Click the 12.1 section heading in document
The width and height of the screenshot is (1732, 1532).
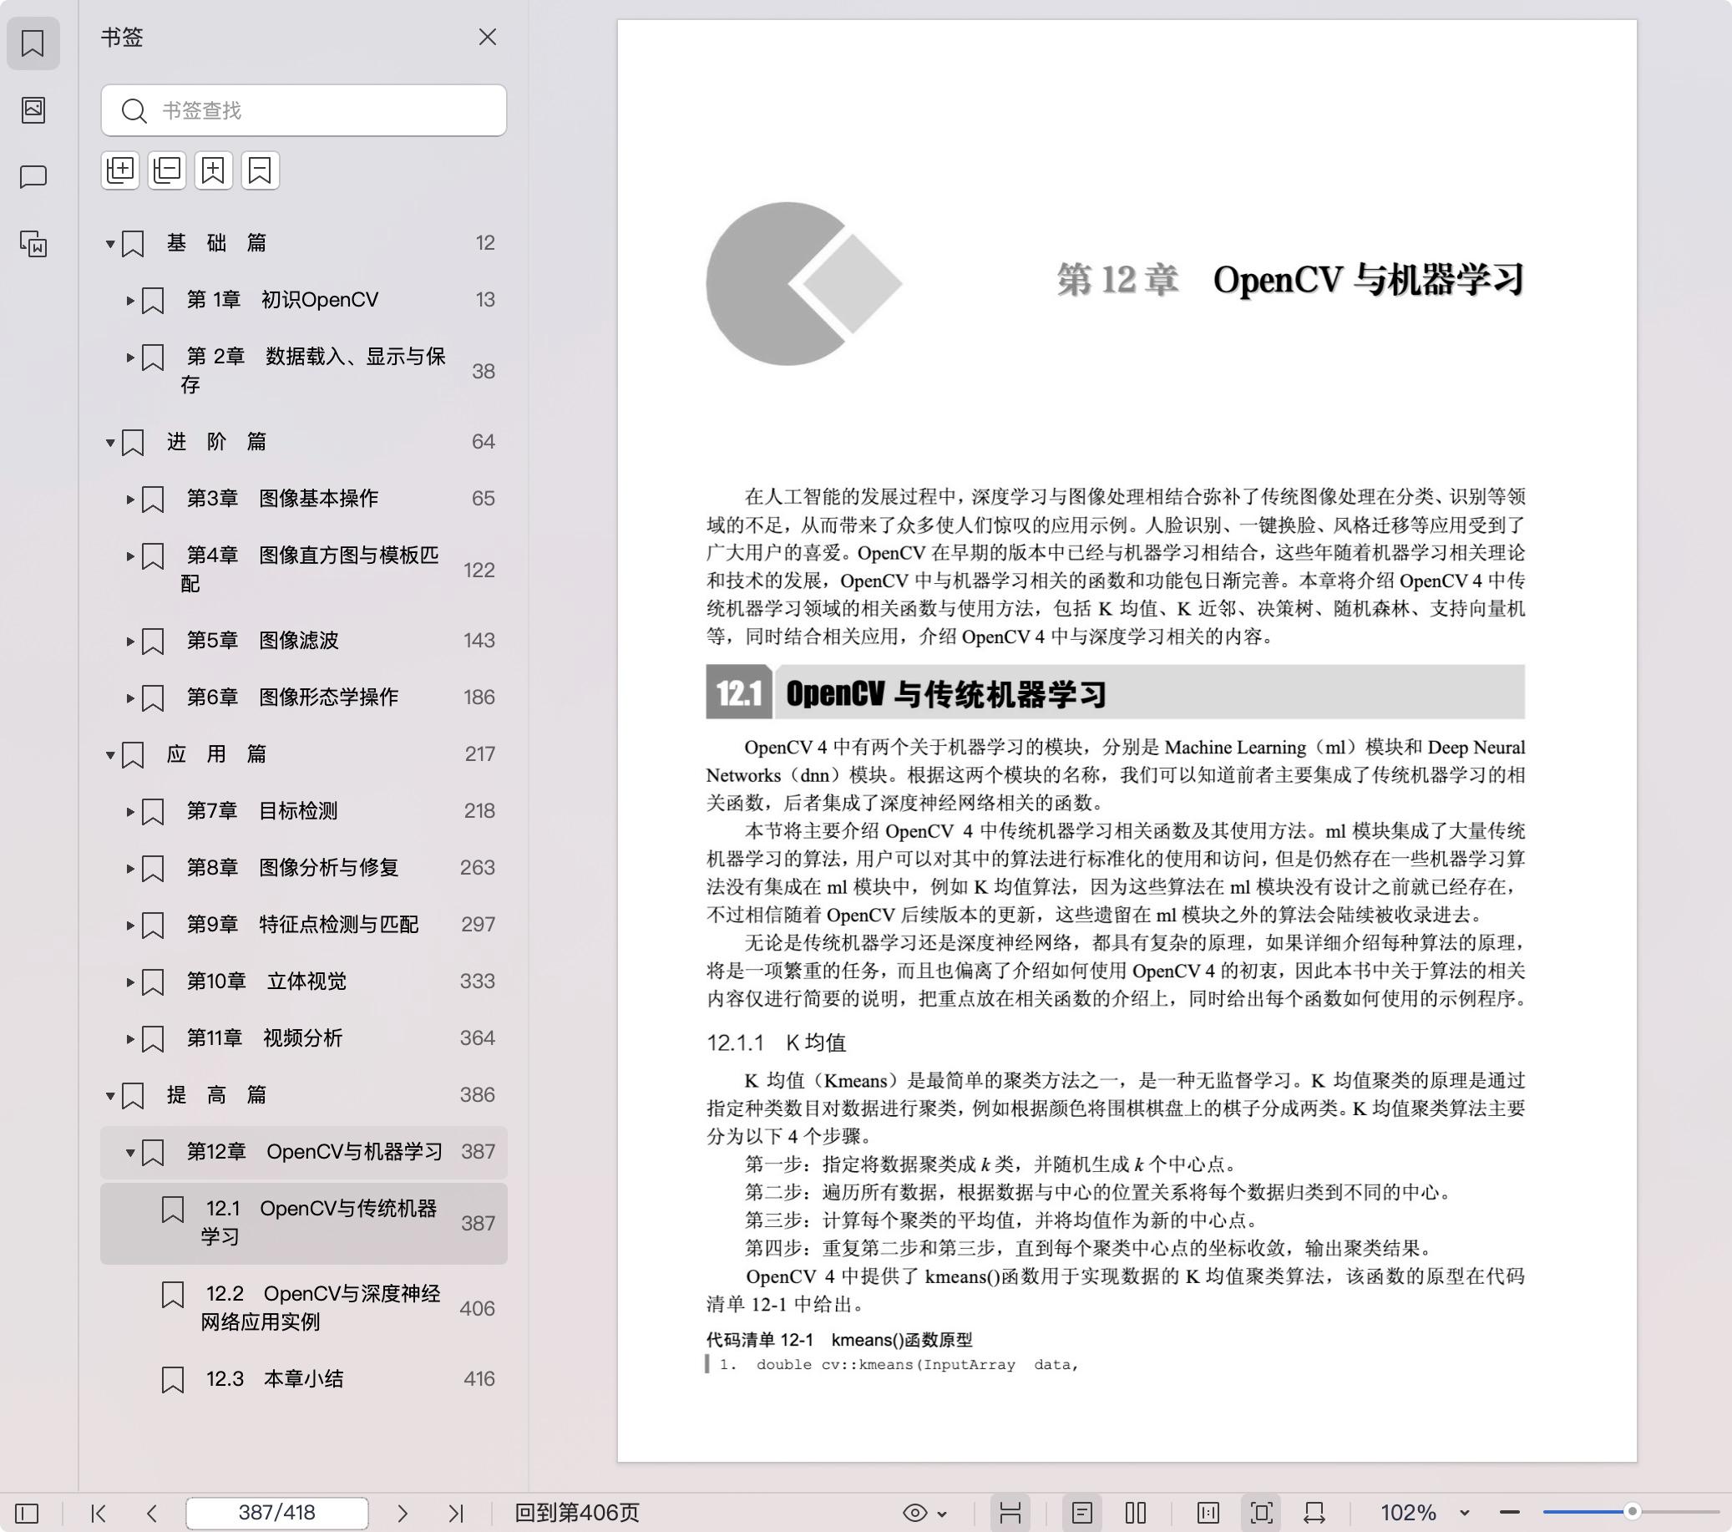(x=1115, y=692)
